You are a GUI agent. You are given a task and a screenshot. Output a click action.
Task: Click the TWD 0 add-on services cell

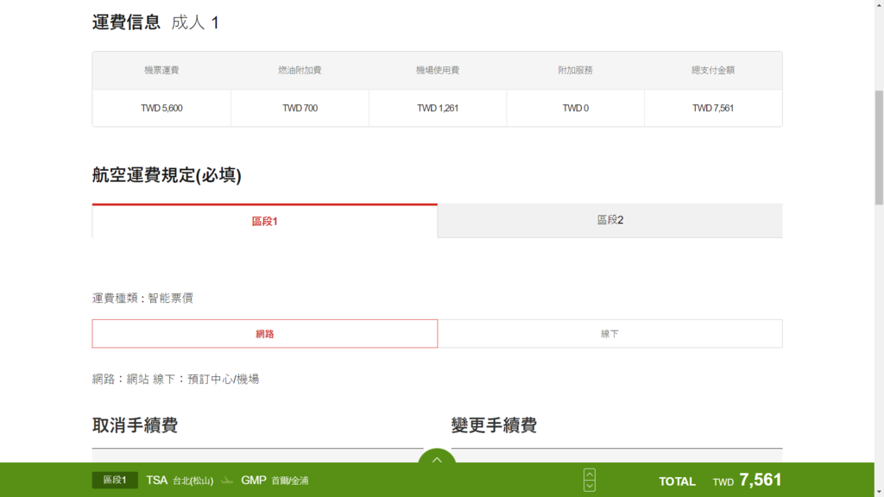[x=576, y=108]
